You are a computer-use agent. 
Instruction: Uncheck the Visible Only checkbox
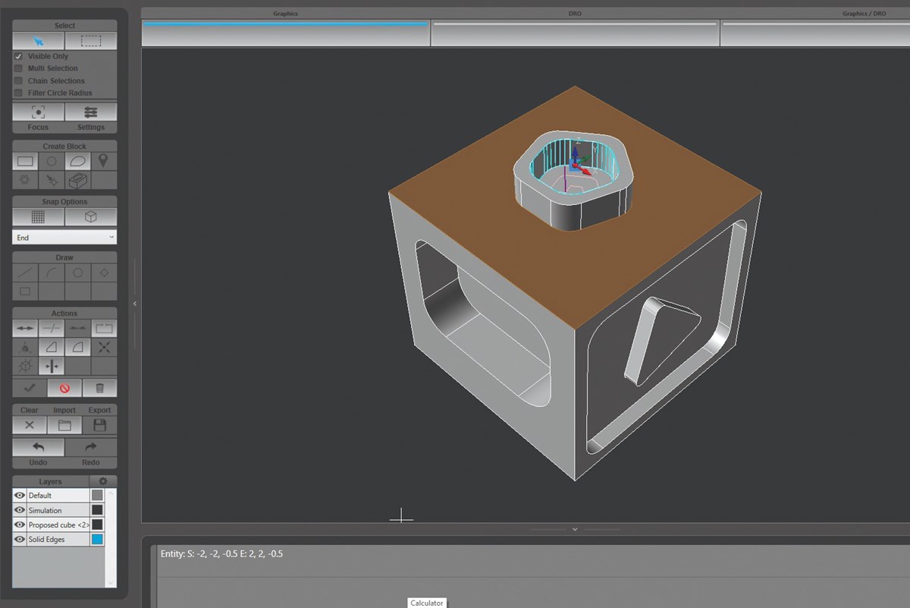pos(18,56)
